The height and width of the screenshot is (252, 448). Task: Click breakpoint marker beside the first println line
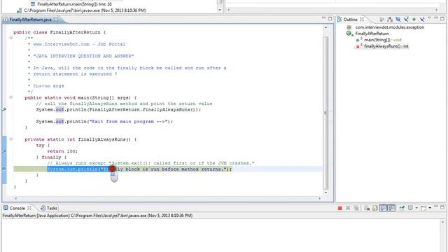(x=4, y=109)
